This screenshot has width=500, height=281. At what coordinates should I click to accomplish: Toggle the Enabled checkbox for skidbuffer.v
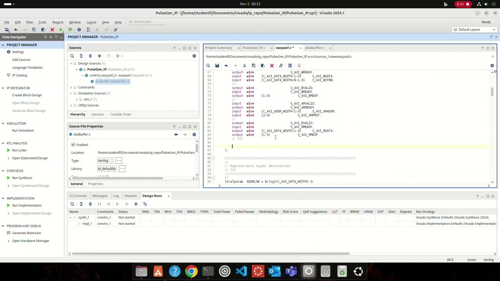[73, 145]
